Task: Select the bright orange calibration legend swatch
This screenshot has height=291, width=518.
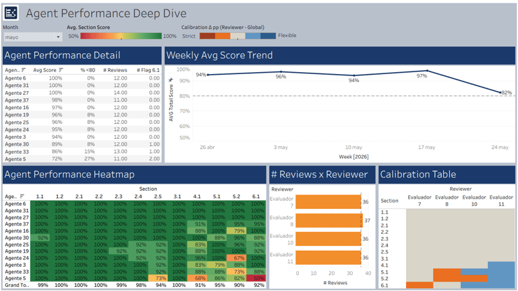Action: (223, 36)
